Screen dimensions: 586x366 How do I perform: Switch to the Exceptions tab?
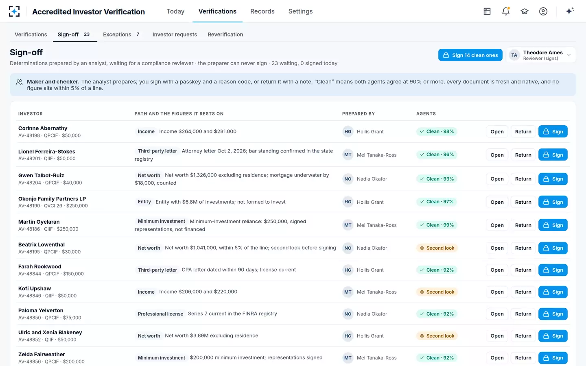click(122, 35)
